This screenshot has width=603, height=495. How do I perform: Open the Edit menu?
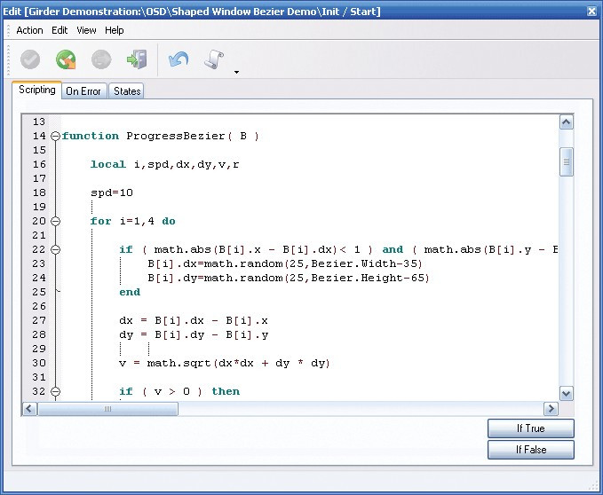pos(60,30)
